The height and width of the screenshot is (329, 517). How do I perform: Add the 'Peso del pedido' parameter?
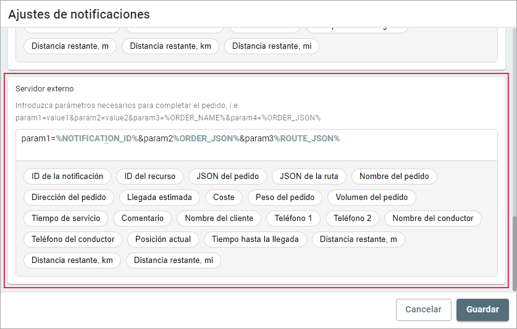tap(285, 198)
